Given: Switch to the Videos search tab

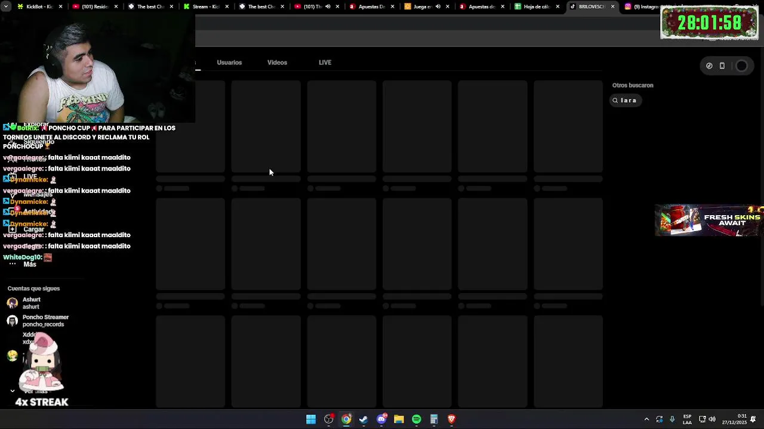Looking at the screenshot, I should pos(277,63).
